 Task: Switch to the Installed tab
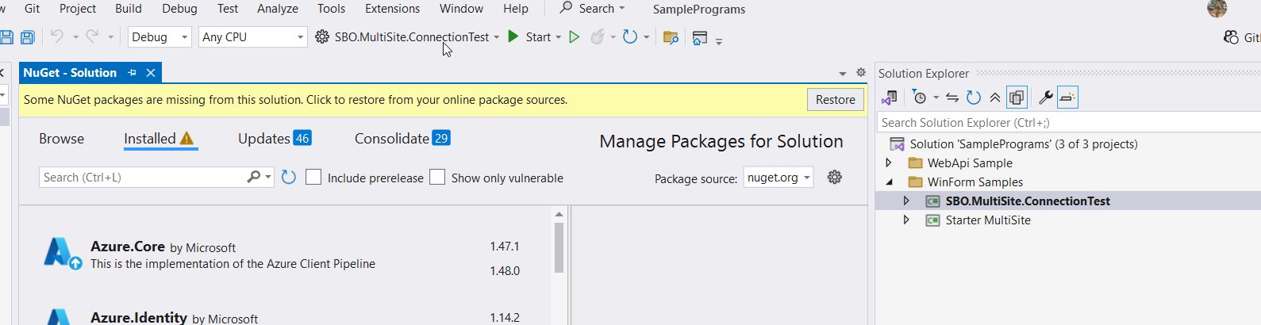160,139
